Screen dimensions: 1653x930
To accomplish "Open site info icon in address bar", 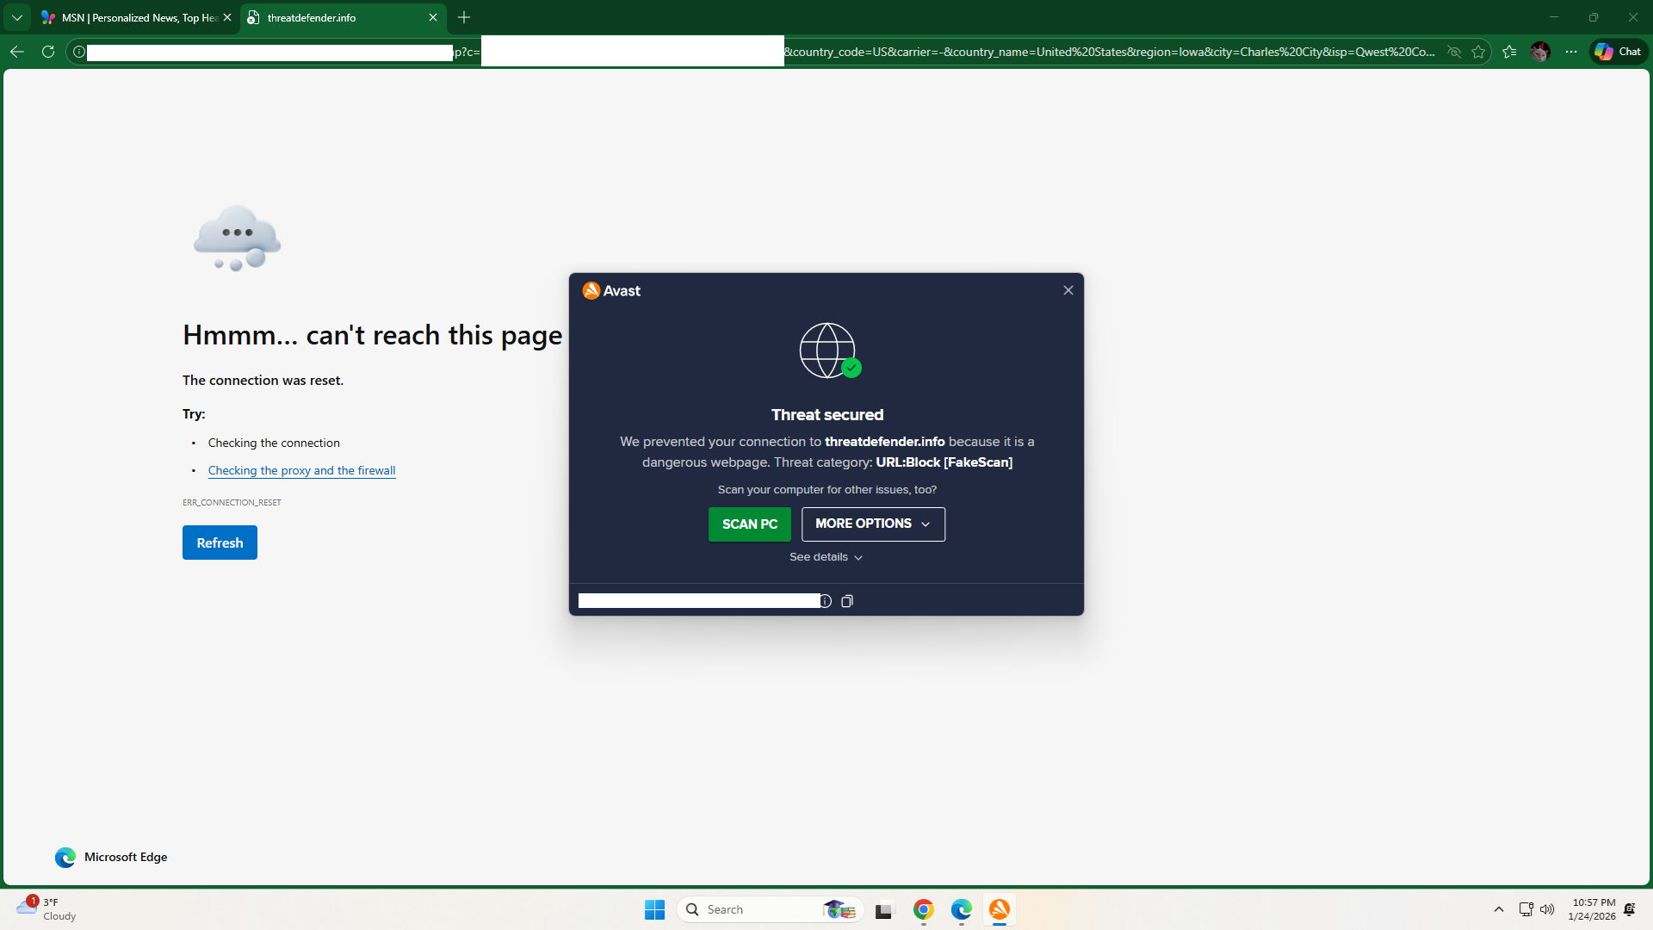I will pos(79,52).
